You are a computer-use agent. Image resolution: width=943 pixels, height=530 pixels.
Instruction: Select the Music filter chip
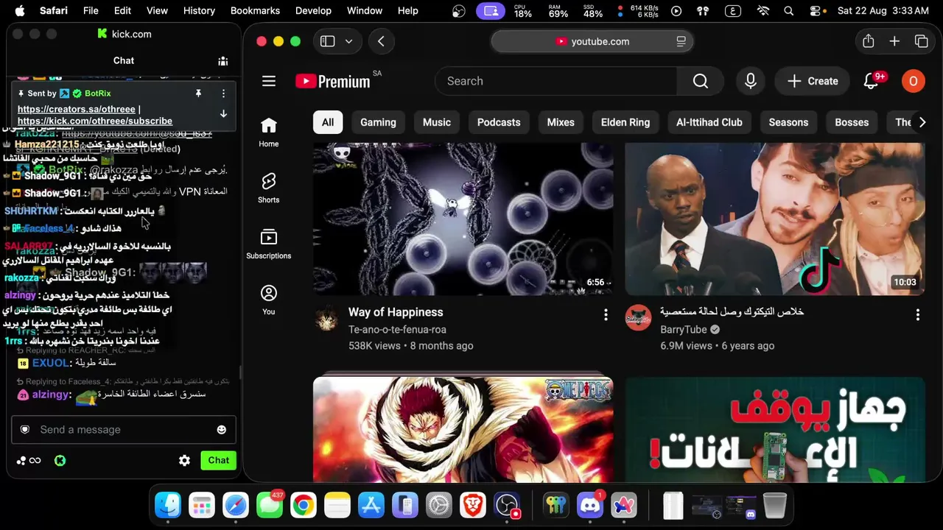point(437,122)
